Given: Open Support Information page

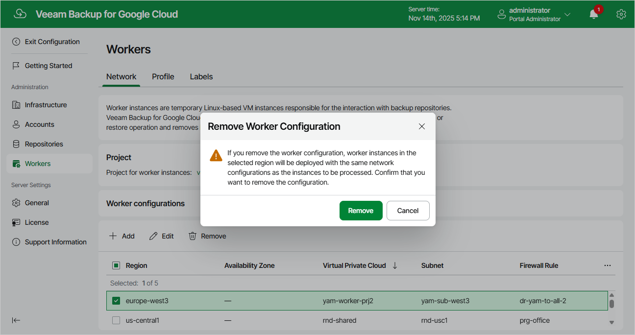Looking at the screenshot, I should coord(56,242).
